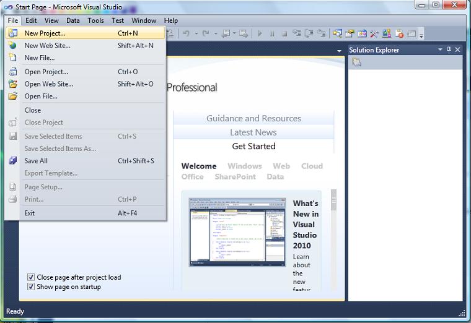Screen dimensions: 471x323
Task: Open the Toolbox wrench-and-hammer icon
Action: pos(374,33)
